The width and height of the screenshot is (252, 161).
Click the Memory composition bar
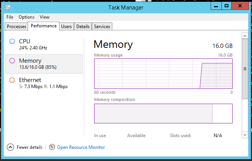[x=163, y=113]
